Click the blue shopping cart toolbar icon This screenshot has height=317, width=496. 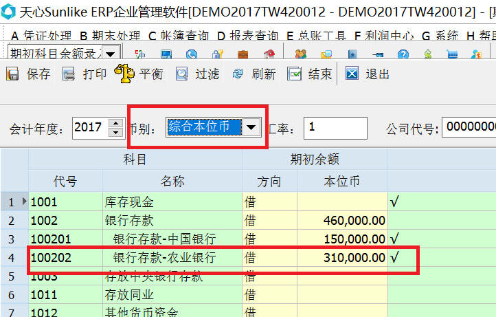pos(452,54)
